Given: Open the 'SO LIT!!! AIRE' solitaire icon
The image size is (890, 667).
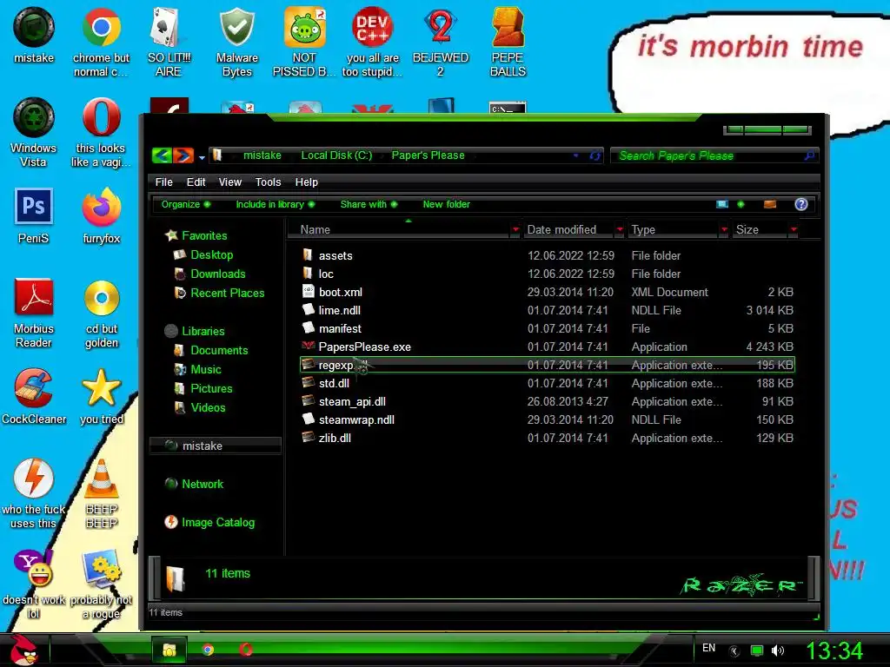Looking at the screenshot, I should click(x=169, y=42).
